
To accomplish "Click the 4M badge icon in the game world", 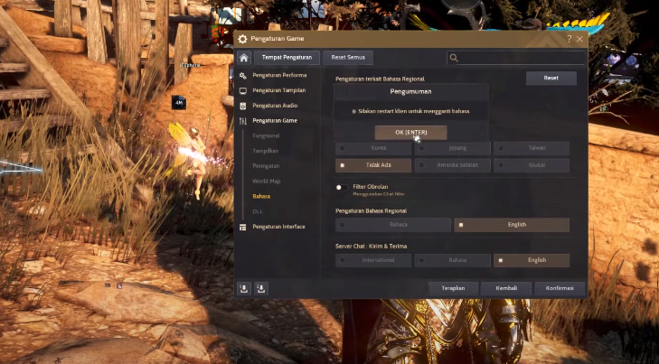I will 179,102.
